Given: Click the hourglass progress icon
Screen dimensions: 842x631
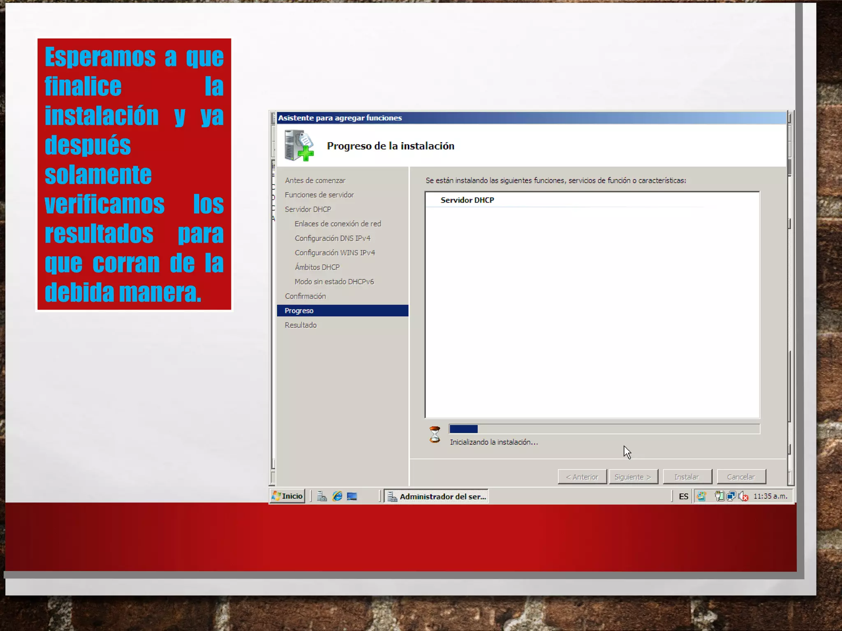Looking at the screenshot, I should 435,435.
